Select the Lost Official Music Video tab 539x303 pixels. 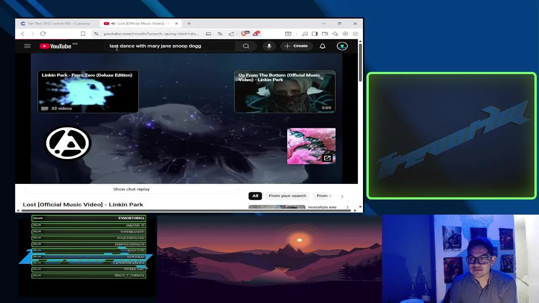tap(140, 24)
